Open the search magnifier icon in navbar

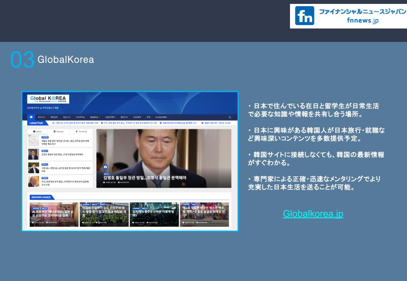pos(230,117)
